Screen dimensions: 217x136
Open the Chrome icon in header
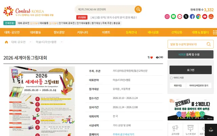198,17
